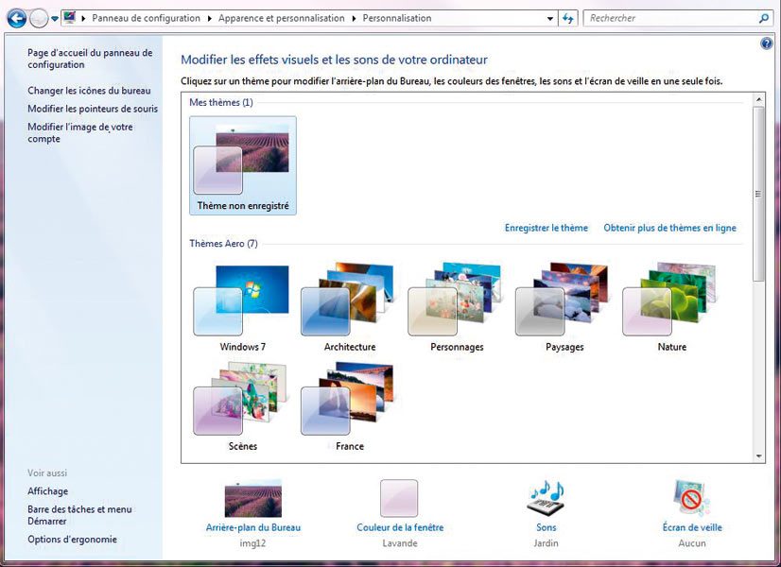The width and height of the screenshot is (781, 567).
Task: Open Modifier l'image de votre compte
Action: pos(80,133)
